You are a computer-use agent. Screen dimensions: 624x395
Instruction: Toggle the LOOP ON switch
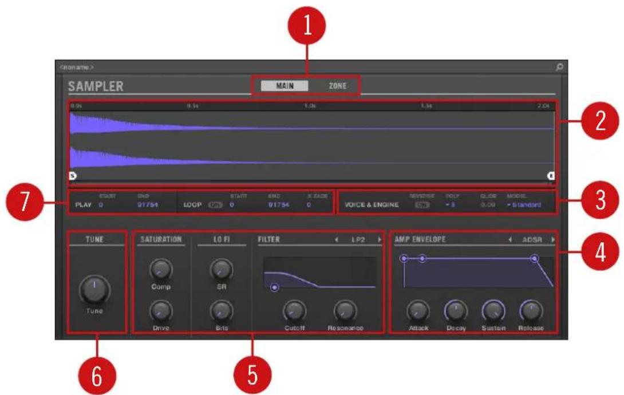[216, 205]
